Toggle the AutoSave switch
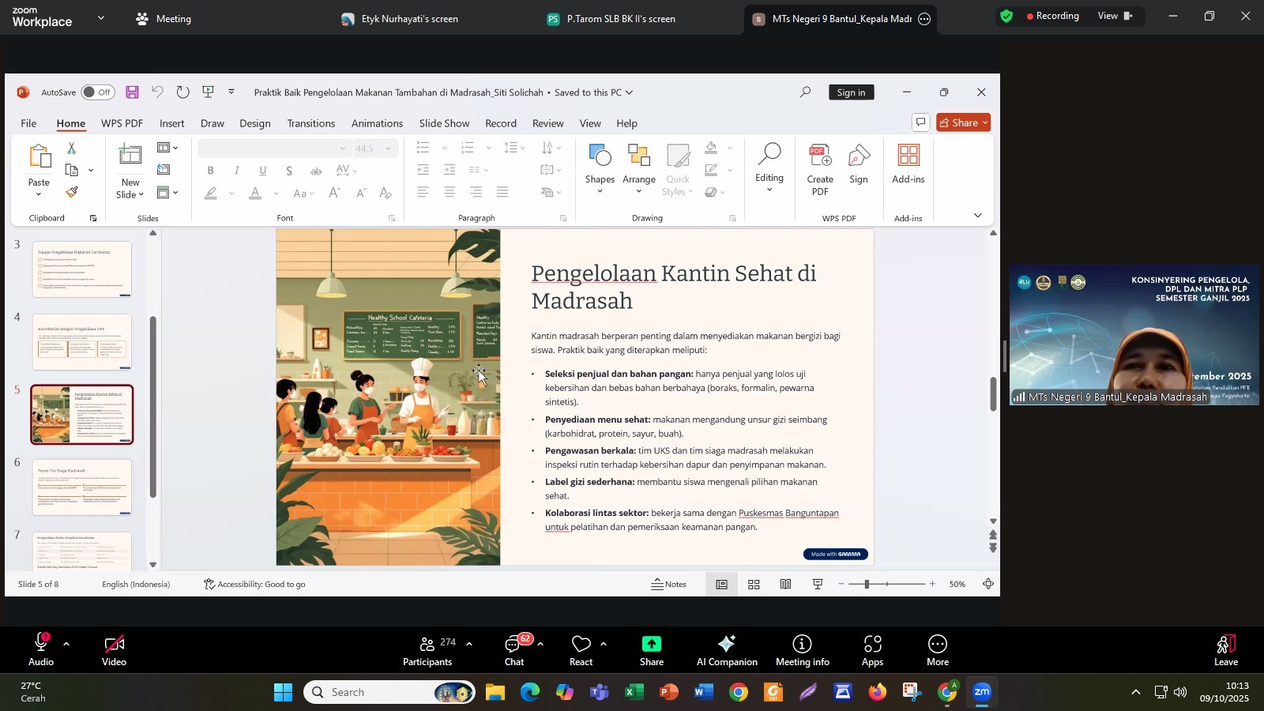The height and width of the screenshot is (711, 1264). pos(97,92)
